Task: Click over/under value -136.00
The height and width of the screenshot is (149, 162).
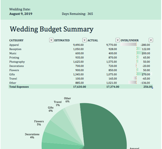Action: click(145, 83)
